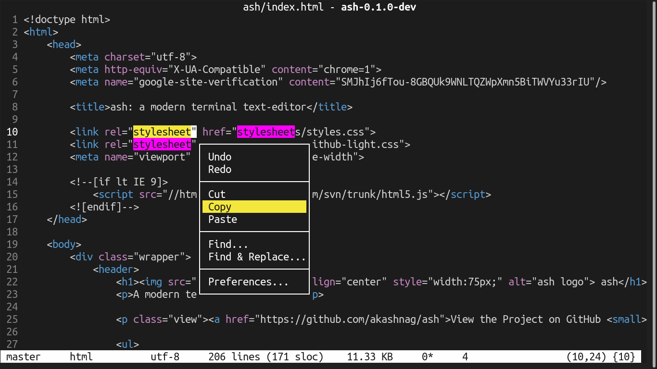Click the ash/index.html title bar text

(x=284, y=7)
